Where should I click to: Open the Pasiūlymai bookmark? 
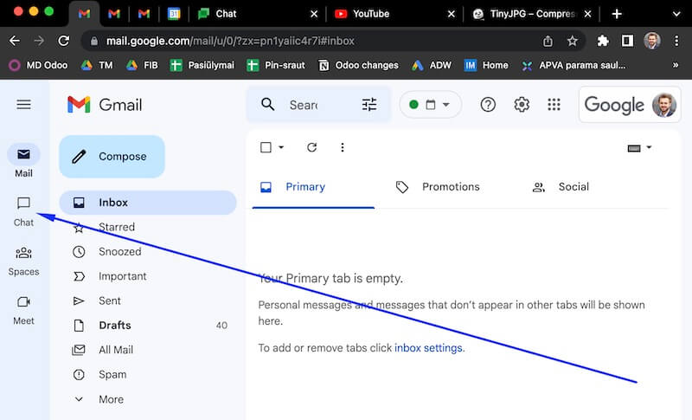click(x=202, y=65)
